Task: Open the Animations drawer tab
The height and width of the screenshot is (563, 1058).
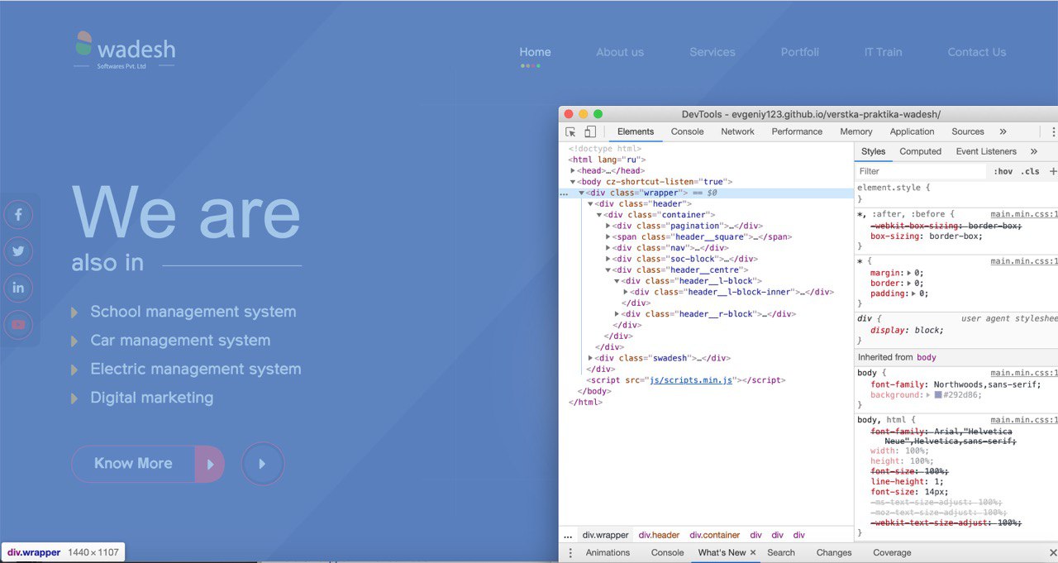Action: [608, 552]
